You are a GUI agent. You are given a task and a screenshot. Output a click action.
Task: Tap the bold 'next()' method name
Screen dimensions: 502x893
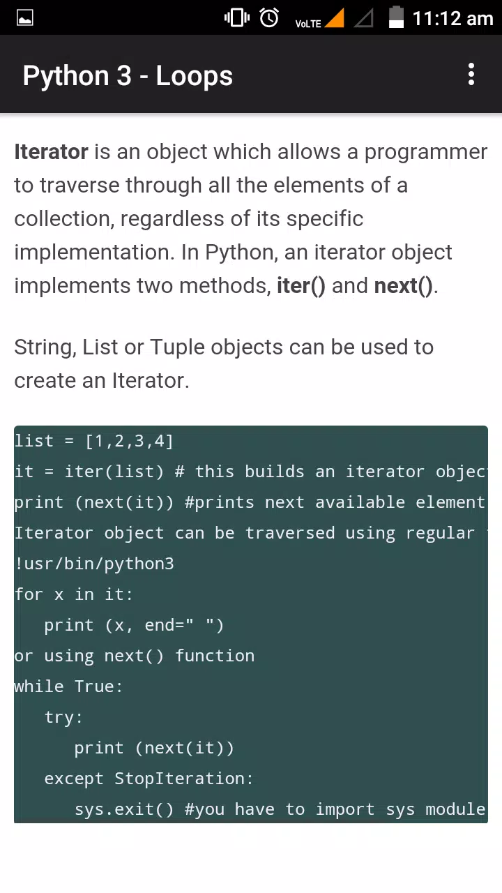pos(404,285)
